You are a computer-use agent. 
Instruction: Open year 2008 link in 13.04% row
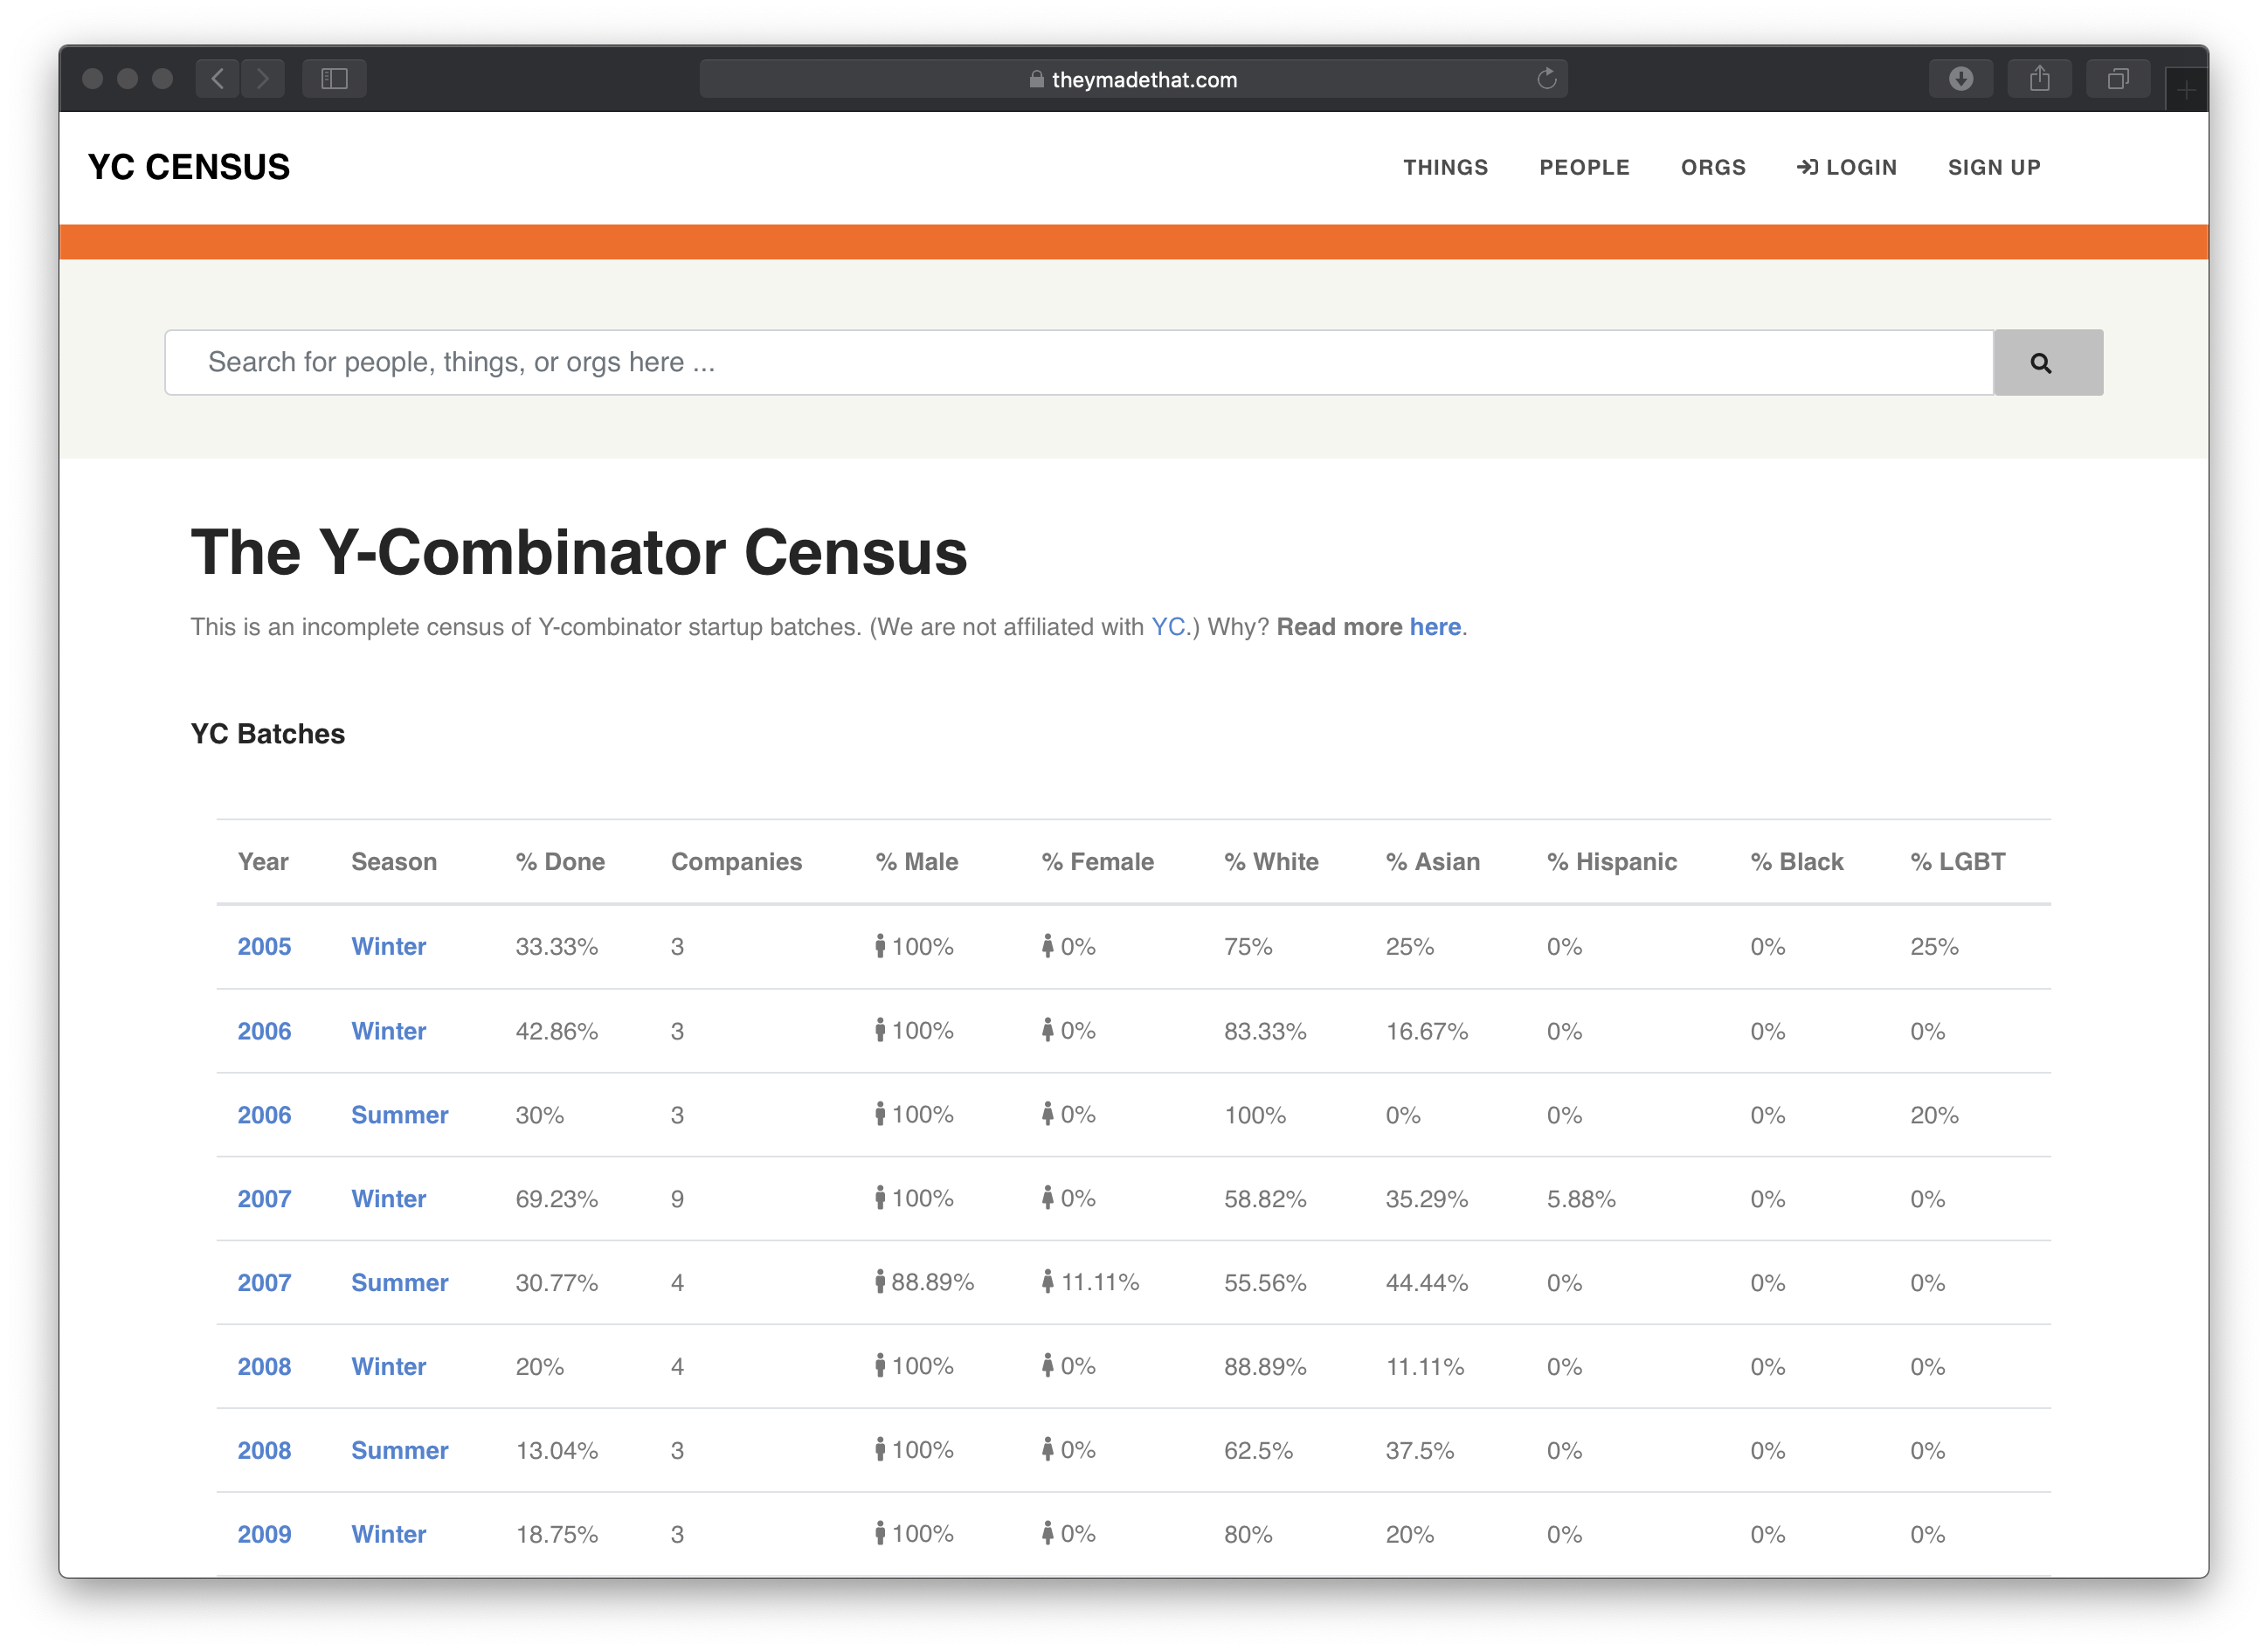click(264, 1451)
